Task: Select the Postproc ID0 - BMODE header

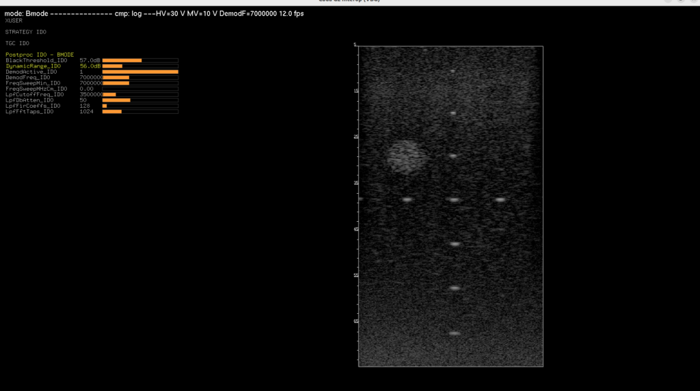Action: pos(40,55)
